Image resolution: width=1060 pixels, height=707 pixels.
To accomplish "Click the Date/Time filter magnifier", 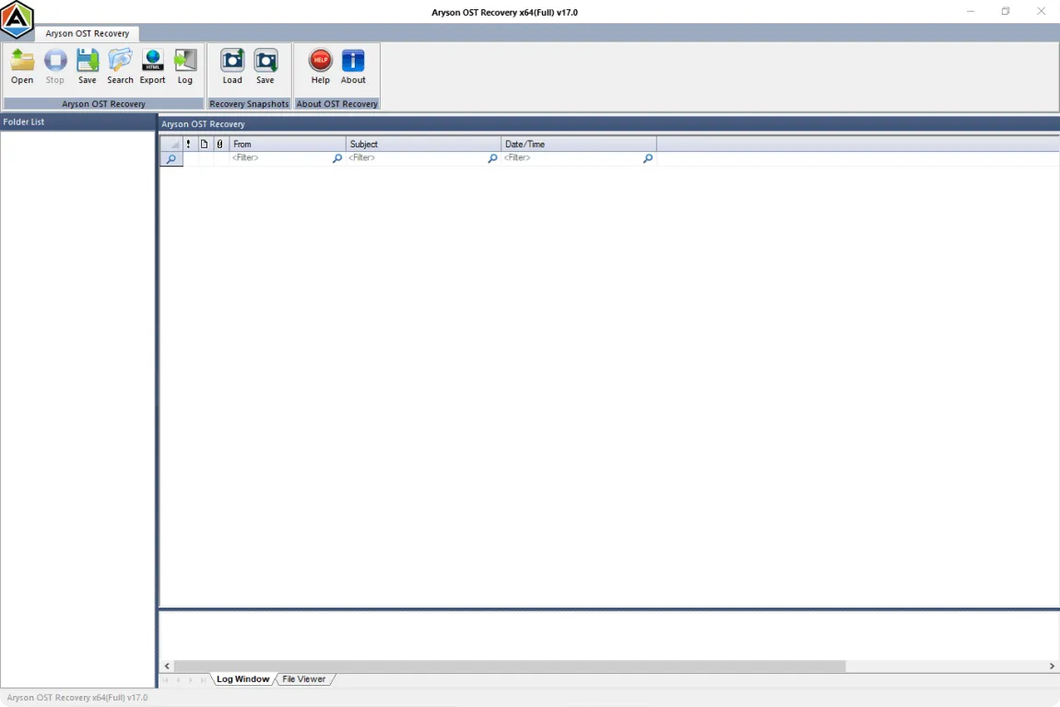I will (647, 157).
